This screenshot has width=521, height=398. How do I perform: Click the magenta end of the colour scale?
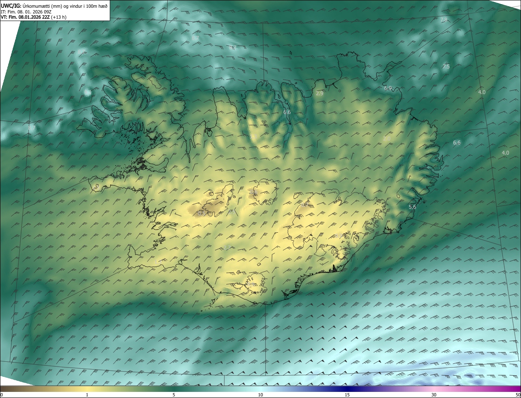[513, 389]
